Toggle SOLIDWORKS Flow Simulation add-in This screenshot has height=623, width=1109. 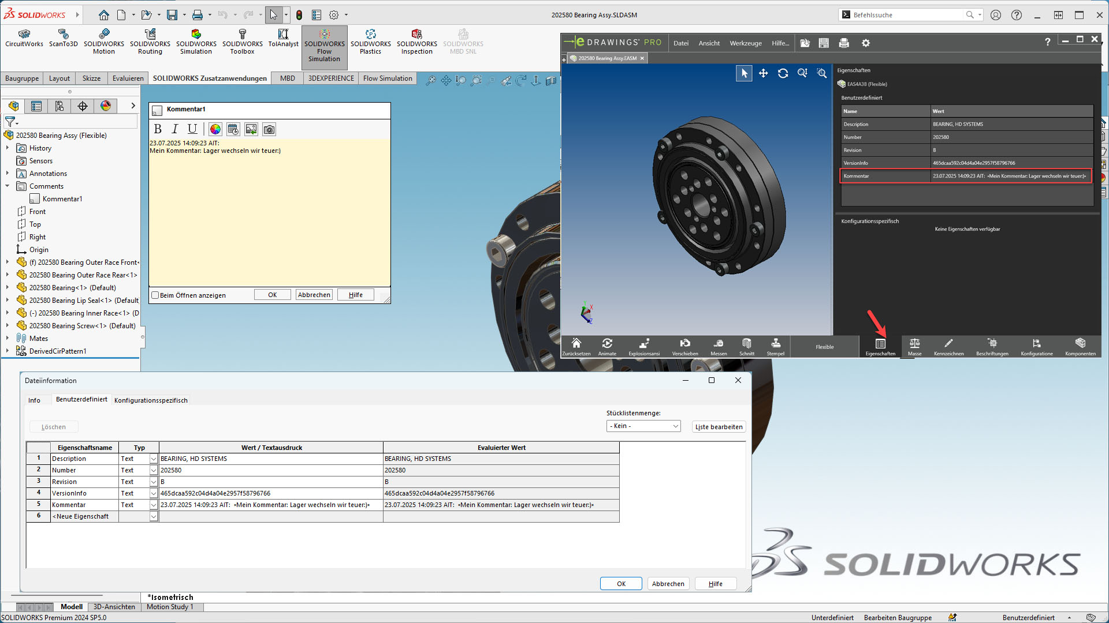tap(325, 46)
